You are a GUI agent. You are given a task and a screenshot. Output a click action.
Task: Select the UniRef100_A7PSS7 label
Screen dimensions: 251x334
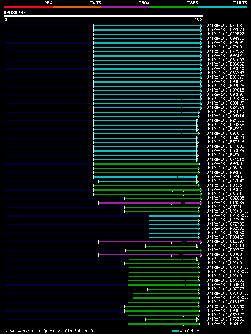[x=225, y=51]
